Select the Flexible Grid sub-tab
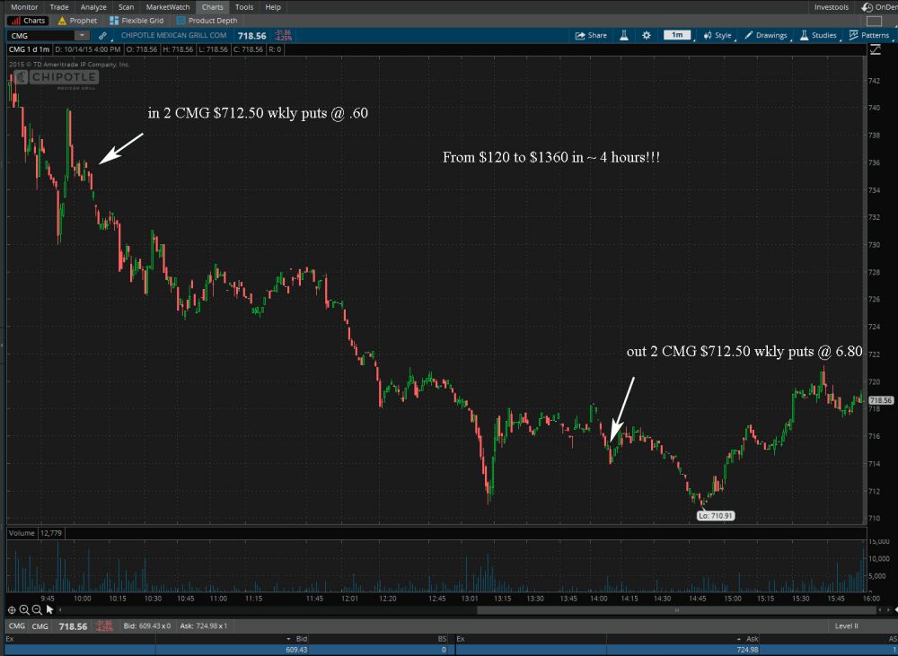 pyautogui.click(x=141, y=21)
